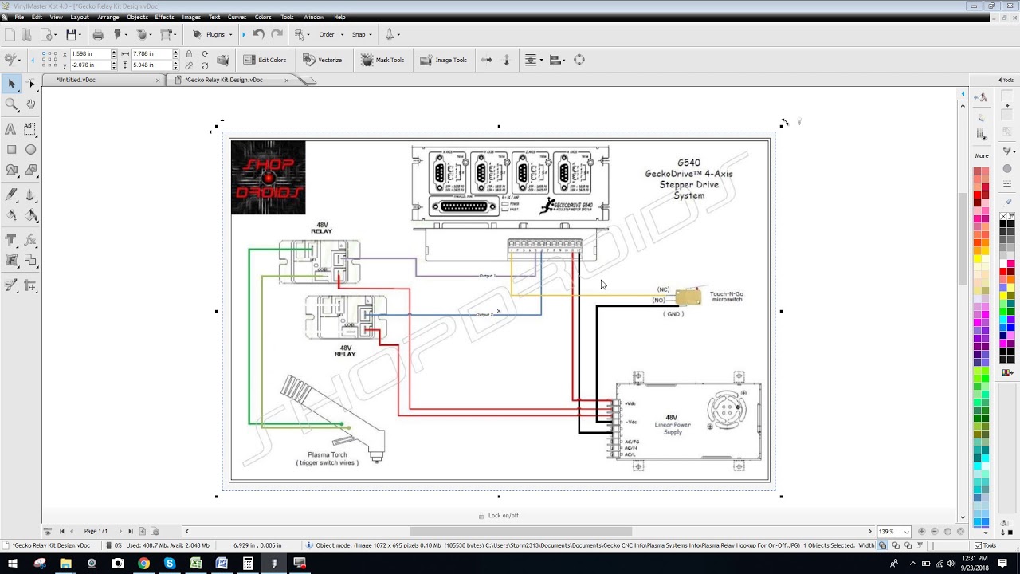Select the paint bucket fill tool
Screen dimensions: 1020x574
coord(30,215)
